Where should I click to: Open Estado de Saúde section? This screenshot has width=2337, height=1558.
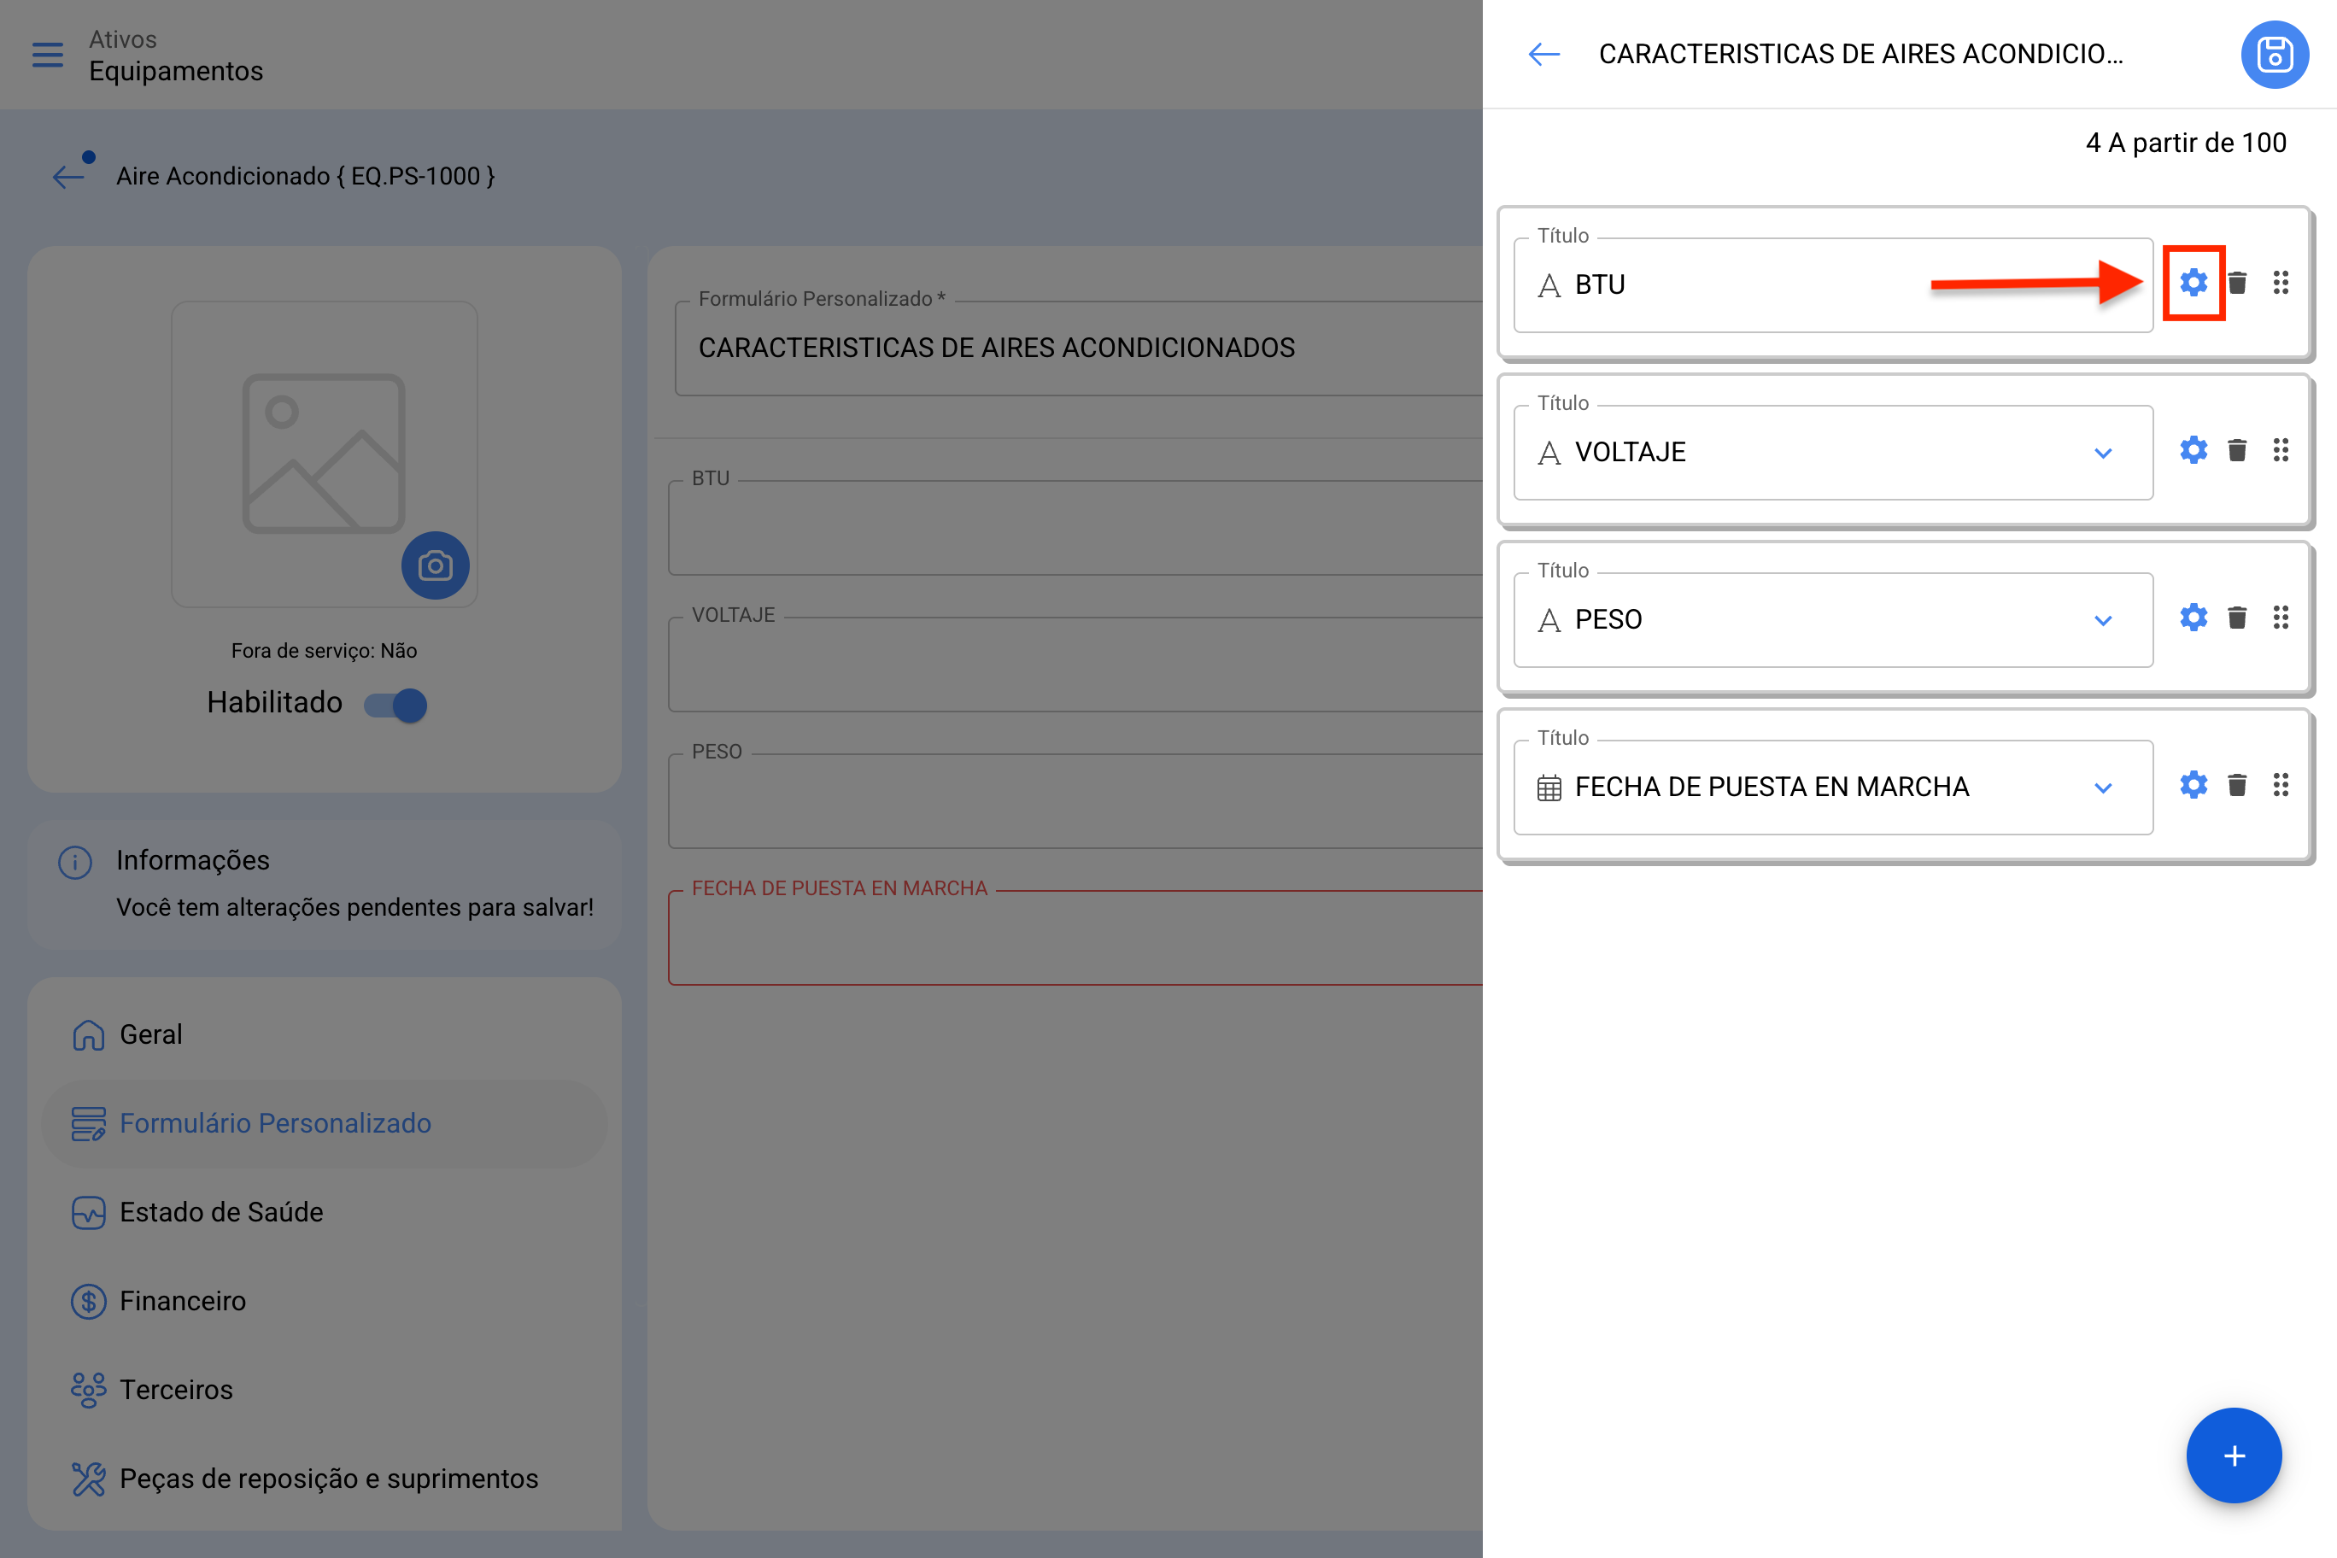click(x=325, y=1212)
